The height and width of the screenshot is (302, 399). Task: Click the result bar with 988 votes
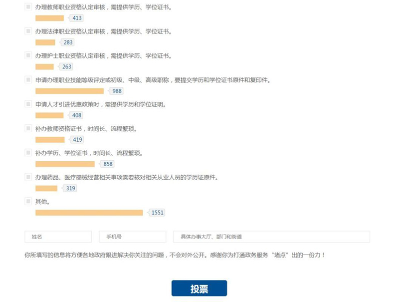click(x=69, y=91)
